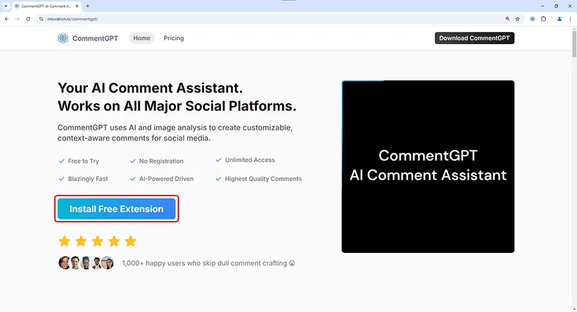Close the CommentGPT browser tab
The height and width of the screenshot is (312, 577).
point(77,6)
